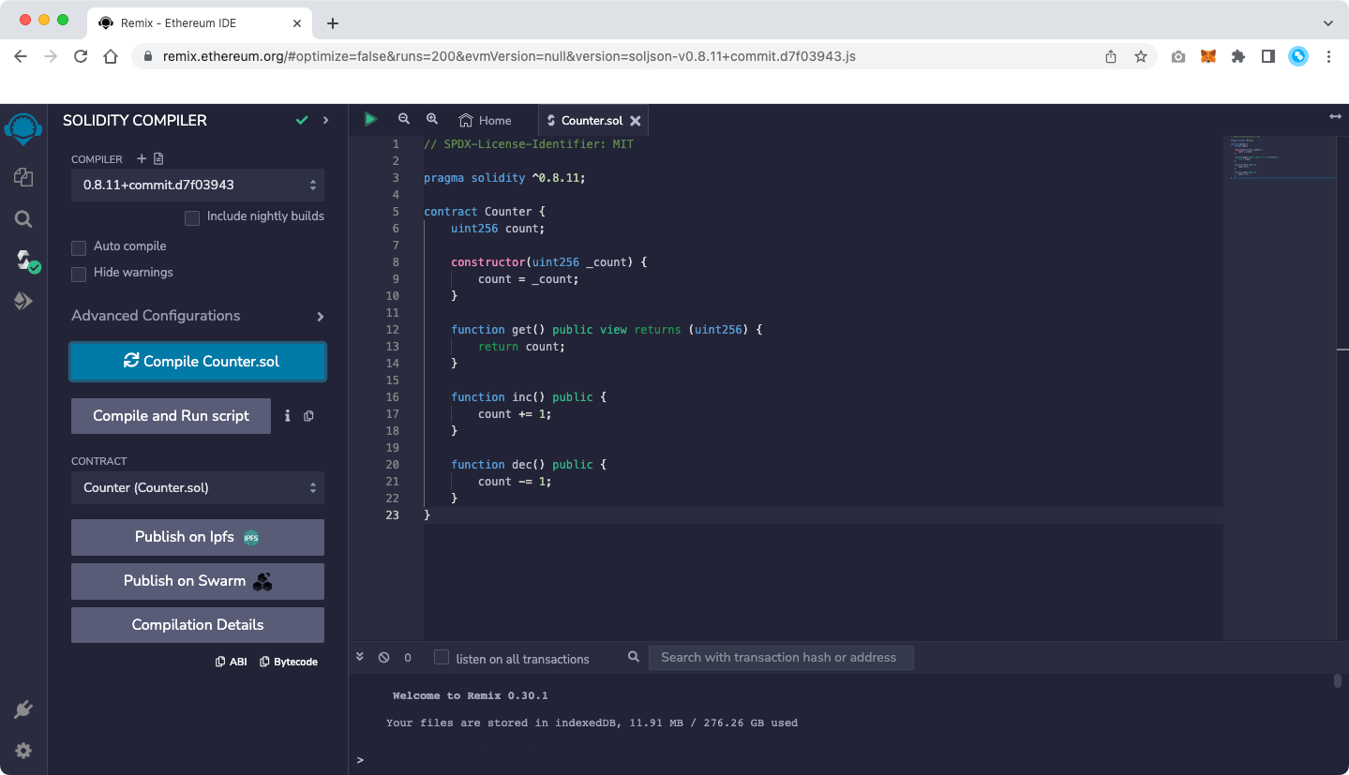Click the Compilation Details button
The image size is (1349, 775).
[x=198, y=625]
